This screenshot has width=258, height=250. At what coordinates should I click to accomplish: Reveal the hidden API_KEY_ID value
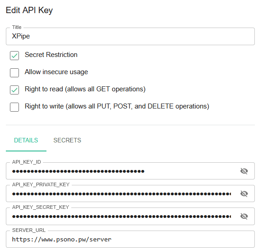coord(244,171)
